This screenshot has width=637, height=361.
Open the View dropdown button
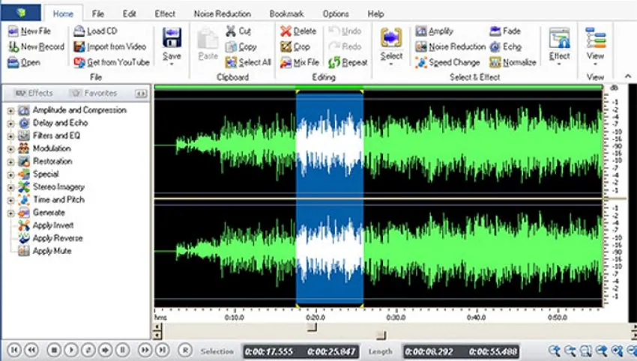tap(595, 46)
